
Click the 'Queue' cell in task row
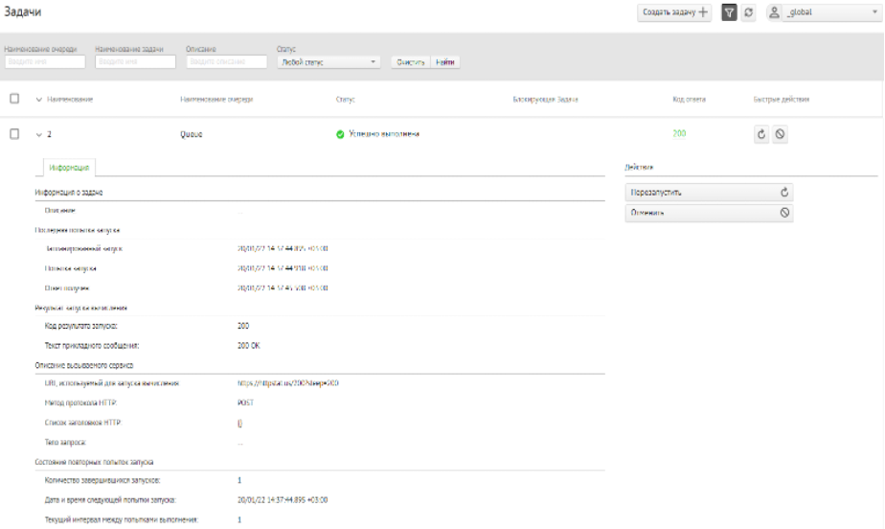[192, 134]
